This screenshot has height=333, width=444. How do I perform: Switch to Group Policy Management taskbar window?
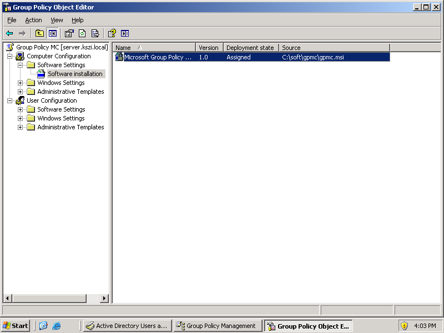[x=218, y=326]
